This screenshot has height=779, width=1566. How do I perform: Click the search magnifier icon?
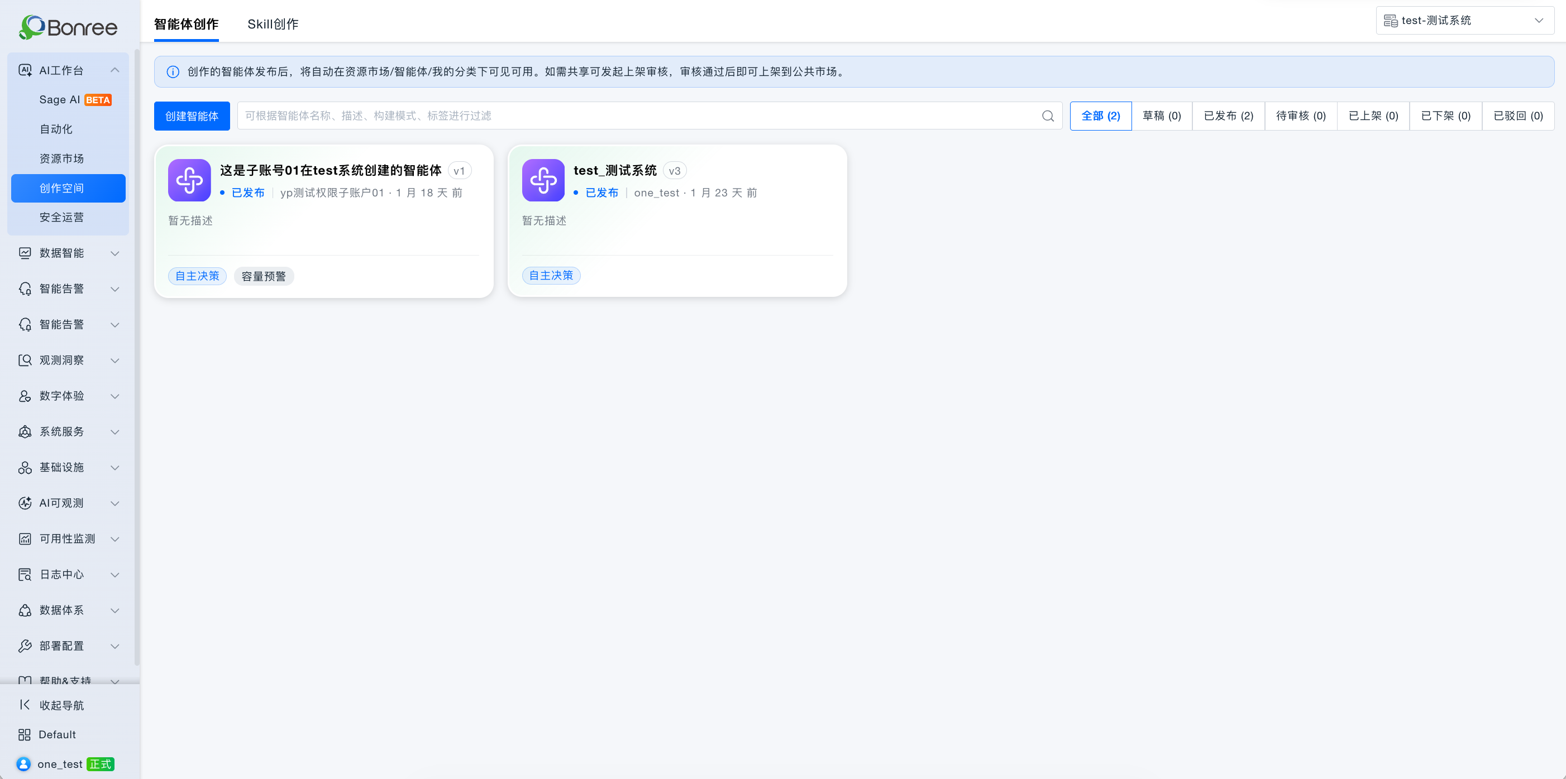pos(1048,116)
